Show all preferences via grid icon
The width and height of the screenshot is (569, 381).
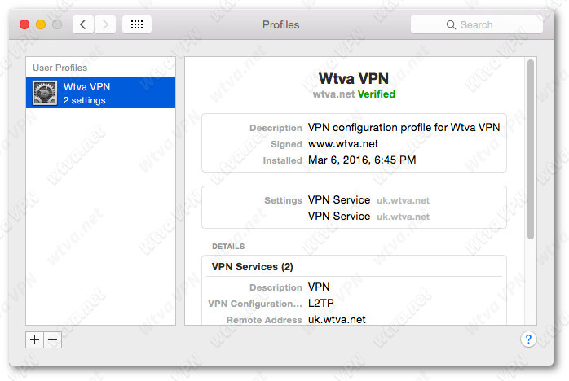click(137, 24)
